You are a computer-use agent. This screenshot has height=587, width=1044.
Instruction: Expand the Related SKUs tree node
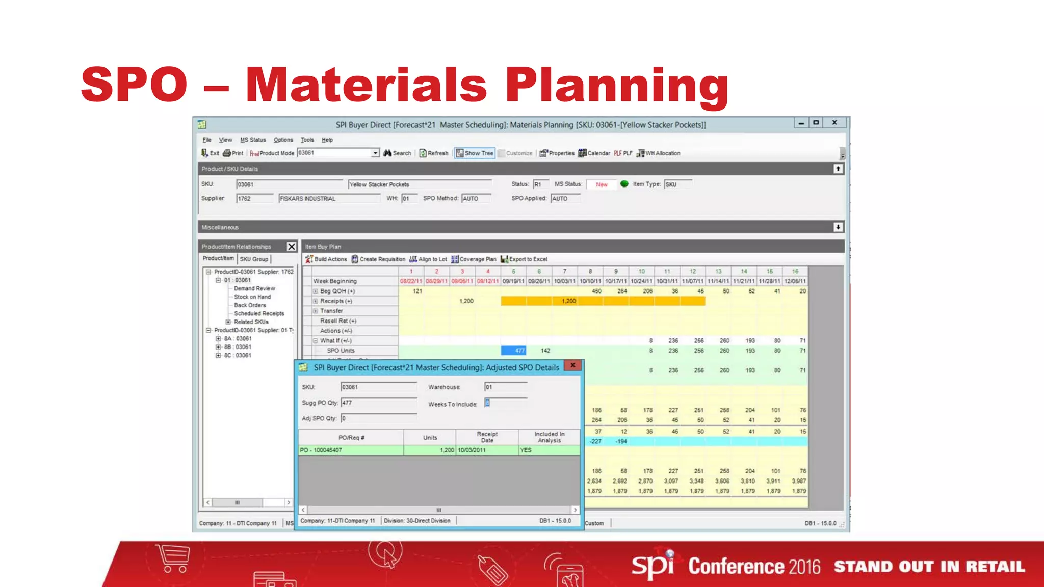(228, 322)
